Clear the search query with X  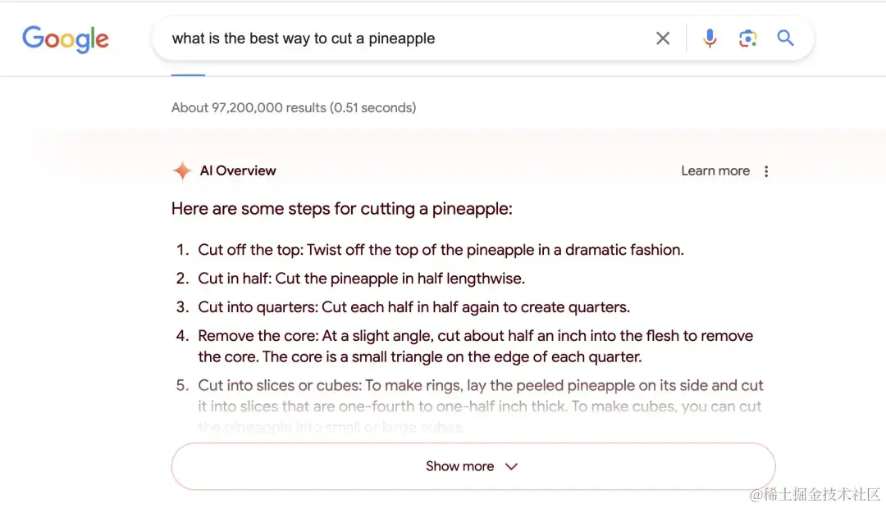pos(663,39)
